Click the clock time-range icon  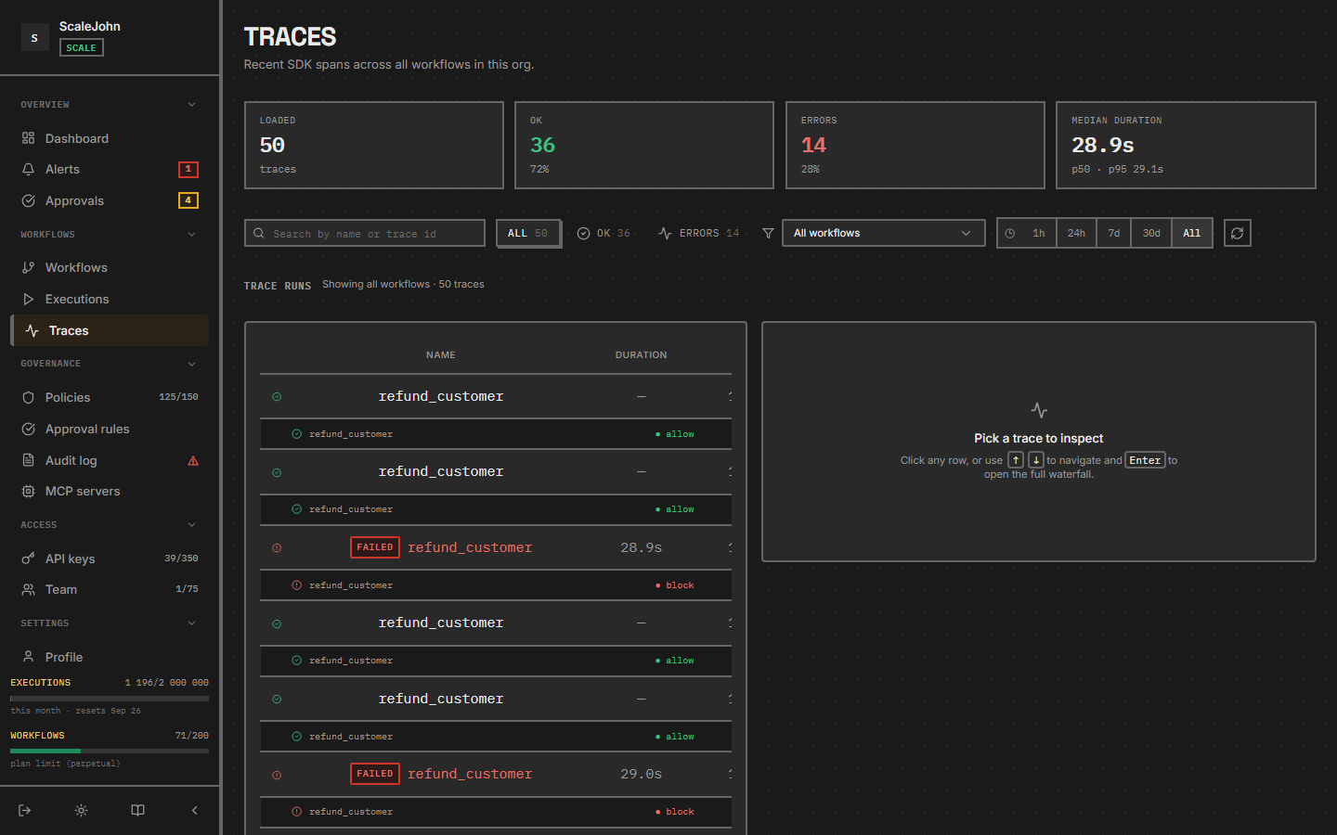click(1010, 233)
